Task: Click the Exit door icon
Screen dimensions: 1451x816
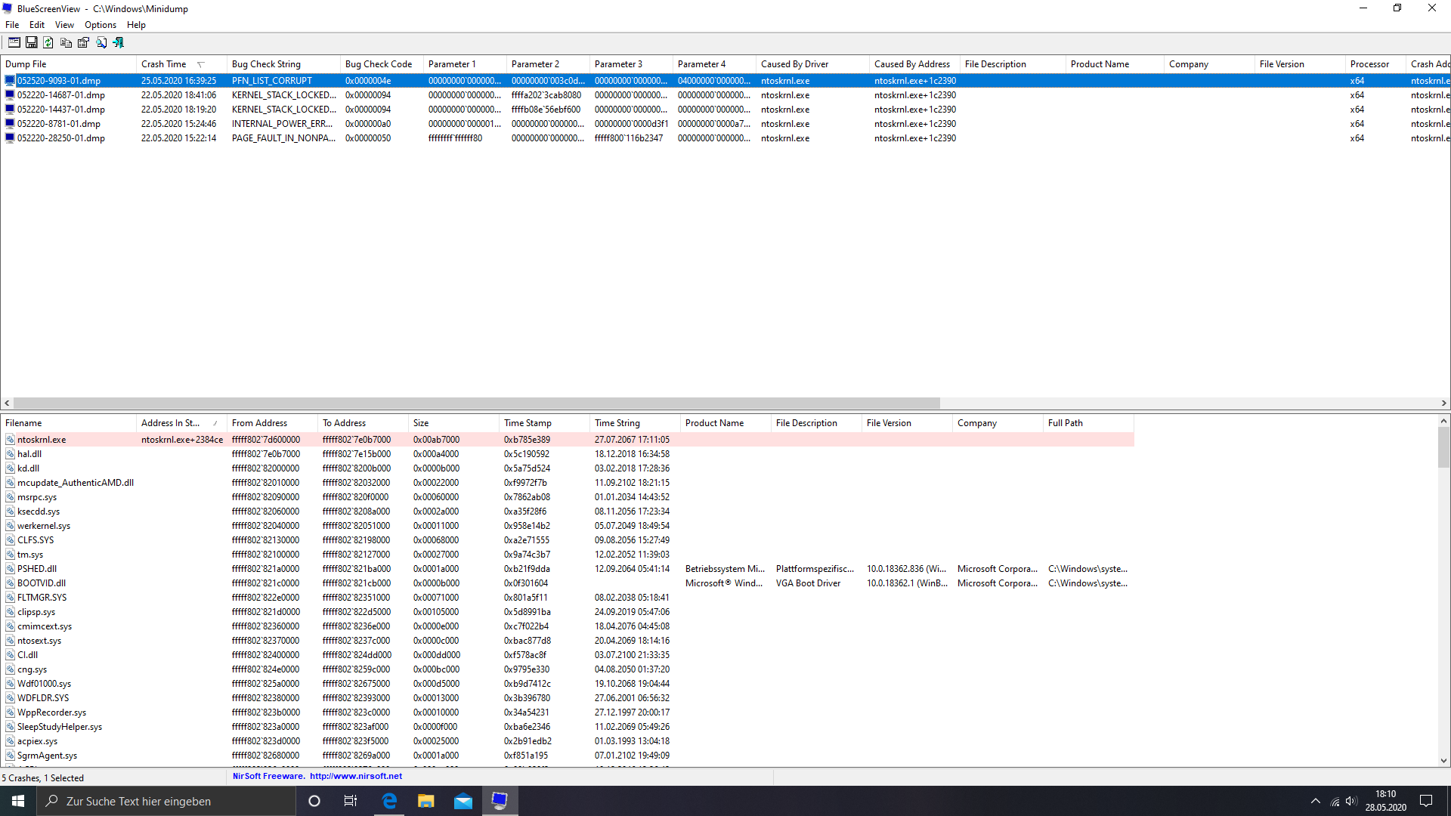Action: 119,42
